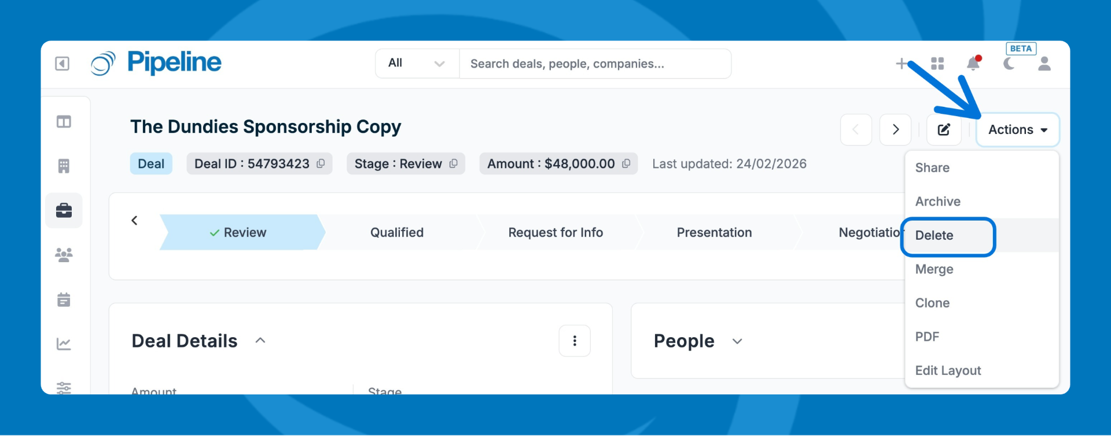Select Delete from the Actions menu
The height and width of the screenshot is (436, 1111).
tap(934, 236)
